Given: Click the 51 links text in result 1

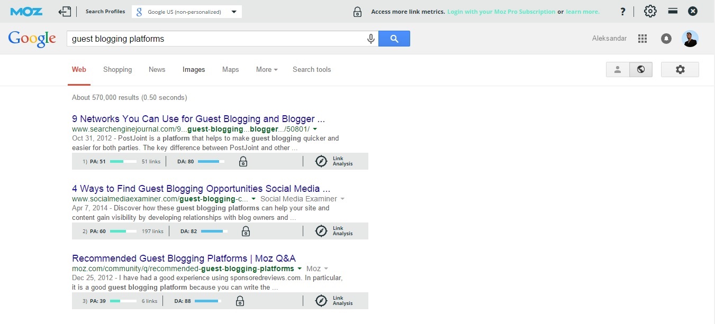Looking at the screenshot, I should click(151, 162).
